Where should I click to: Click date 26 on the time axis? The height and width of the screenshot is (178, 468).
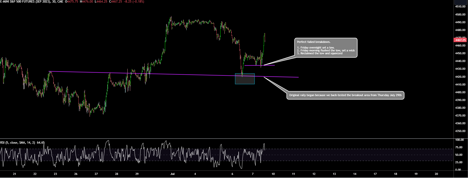[76, 174]
